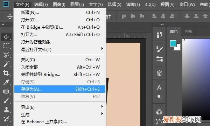Select the Brush tool in left toolbar
Viewport: 210px width, 126px height.
[x=6, y=100]
